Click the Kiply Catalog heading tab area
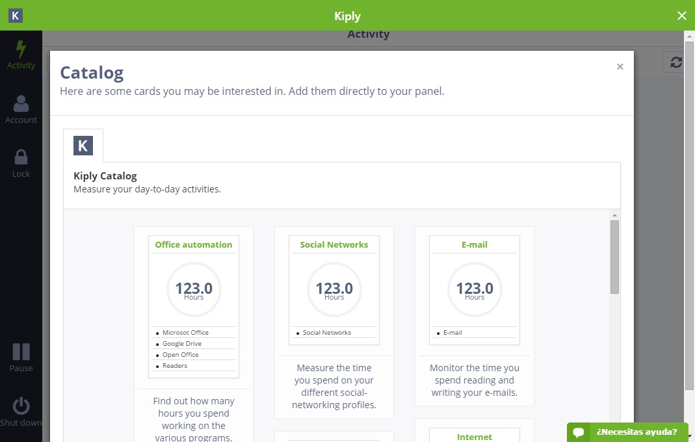Image resolution: width=695 pixels, height=442 pixels. click(105, 175)
